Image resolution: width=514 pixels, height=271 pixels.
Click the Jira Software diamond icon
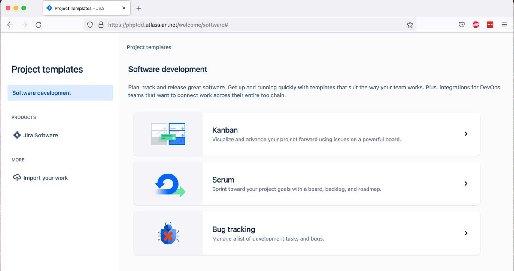point(17,135)
